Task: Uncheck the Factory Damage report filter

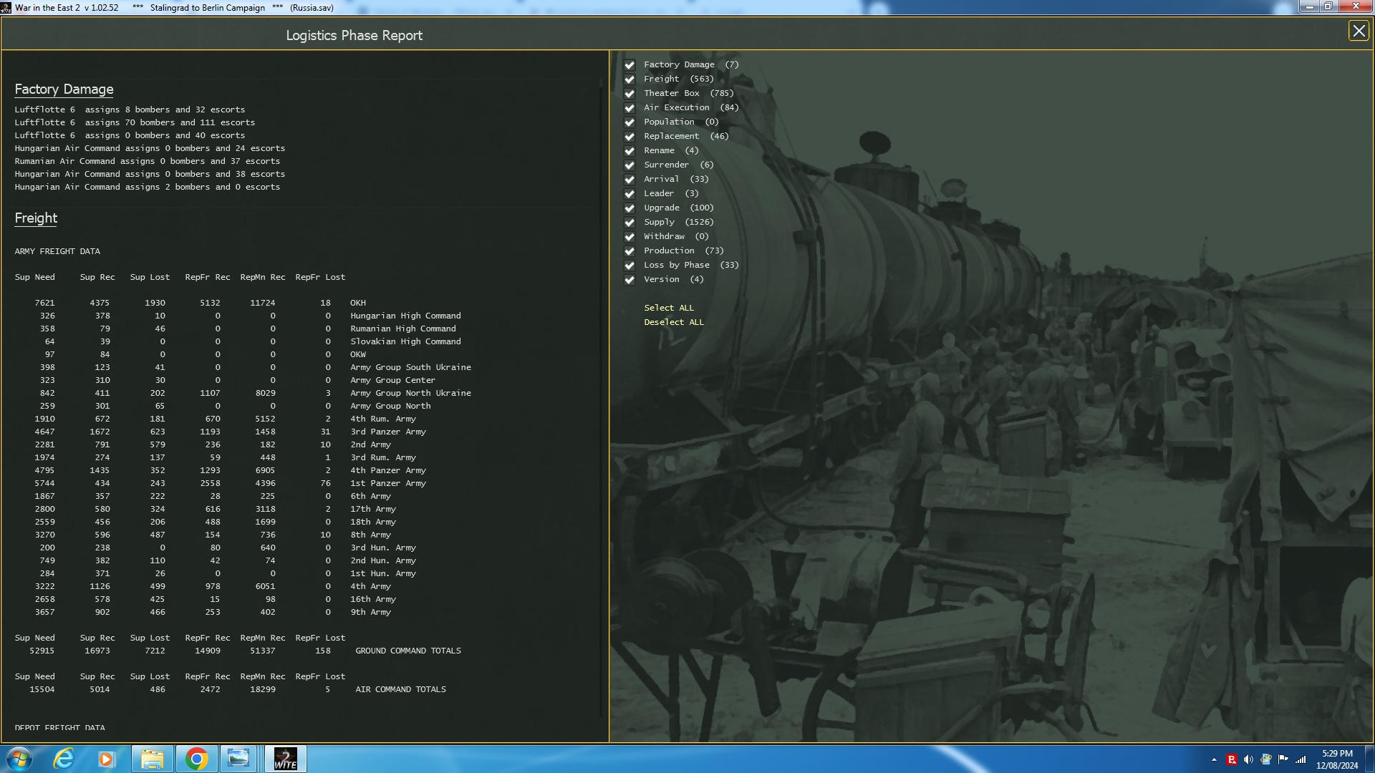Action: pyautogui.click(x=629, y=64)
